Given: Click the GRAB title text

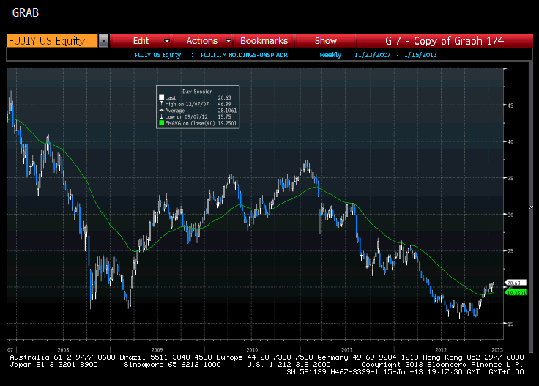Looking at the screenshot, I should [26, 12].
